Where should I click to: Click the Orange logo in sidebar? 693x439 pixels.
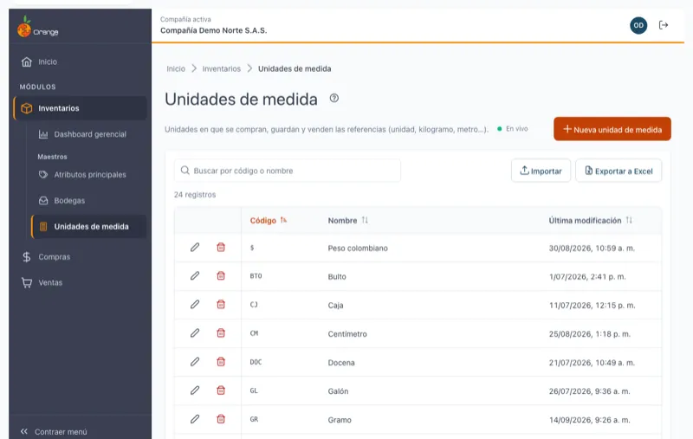click(x=37, y=28)
